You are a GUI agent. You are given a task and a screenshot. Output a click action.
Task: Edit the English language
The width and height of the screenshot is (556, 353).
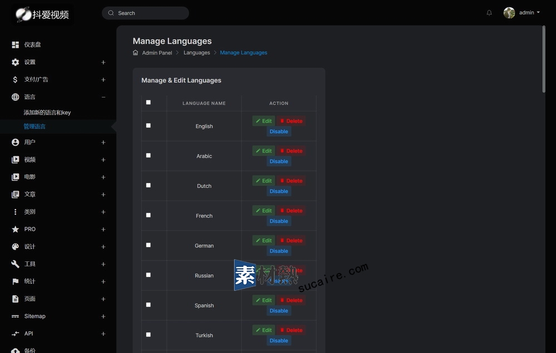(x=264, y=121)
